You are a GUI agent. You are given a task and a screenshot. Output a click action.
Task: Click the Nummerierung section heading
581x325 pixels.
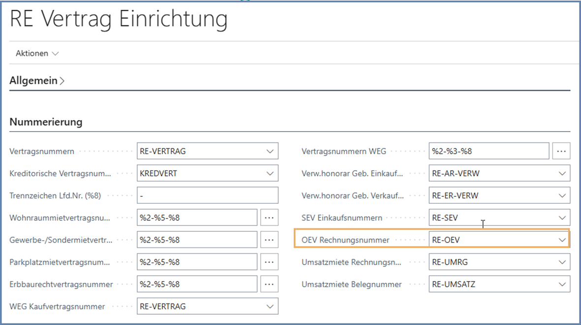point(45,122)
